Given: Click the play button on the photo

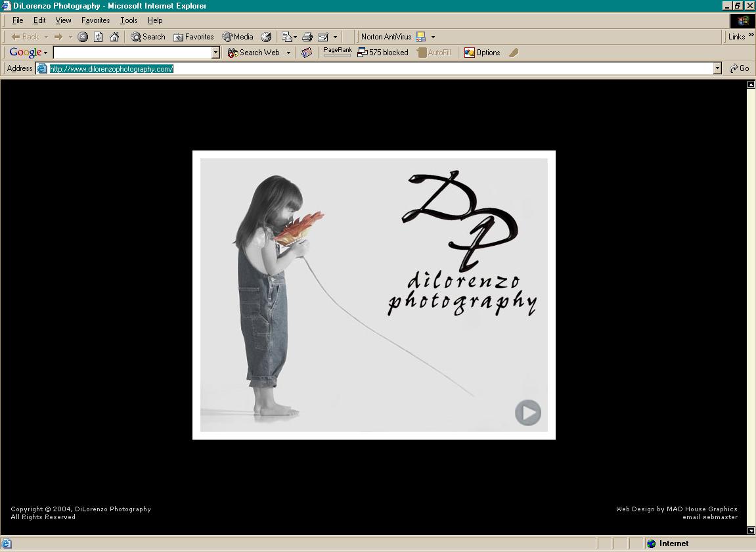Looking at the screenshot, I should point(528,413).
